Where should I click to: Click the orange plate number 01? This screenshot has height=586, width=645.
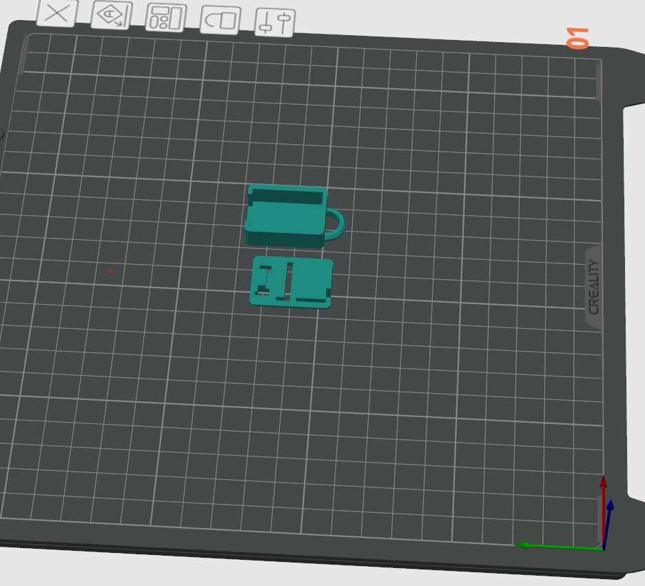577,39
